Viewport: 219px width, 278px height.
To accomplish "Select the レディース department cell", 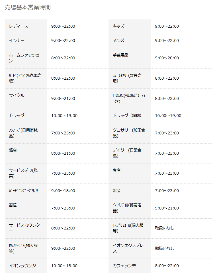I will (x=19, y=26).
